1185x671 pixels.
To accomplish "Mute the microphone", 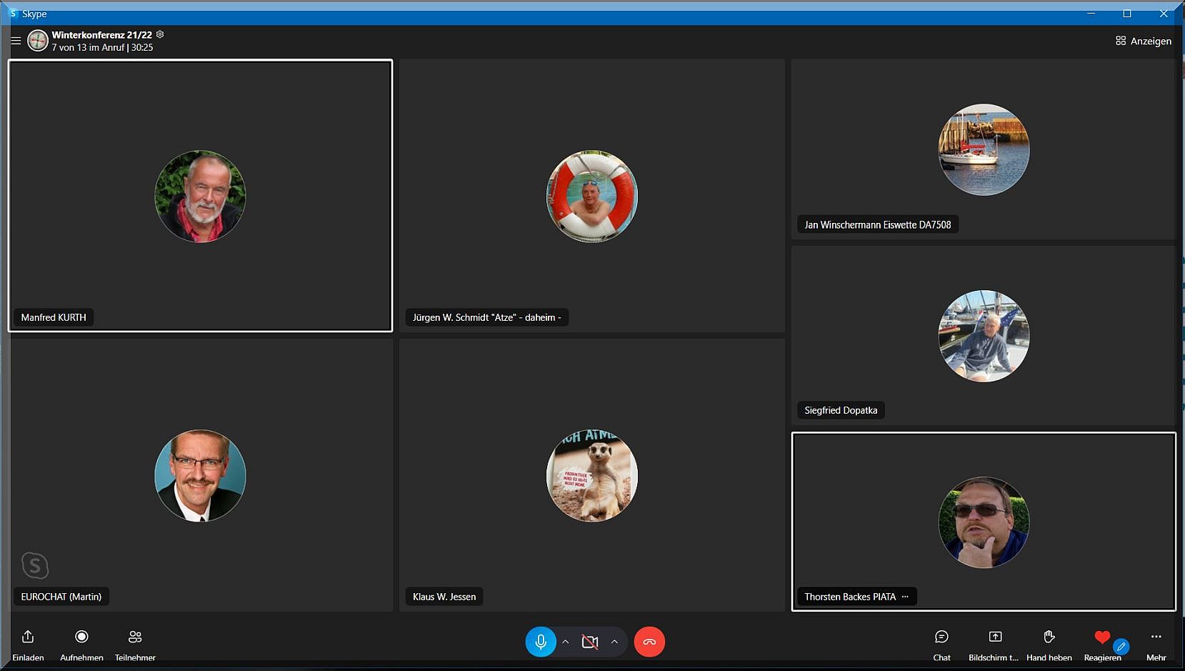I will 541,642.
